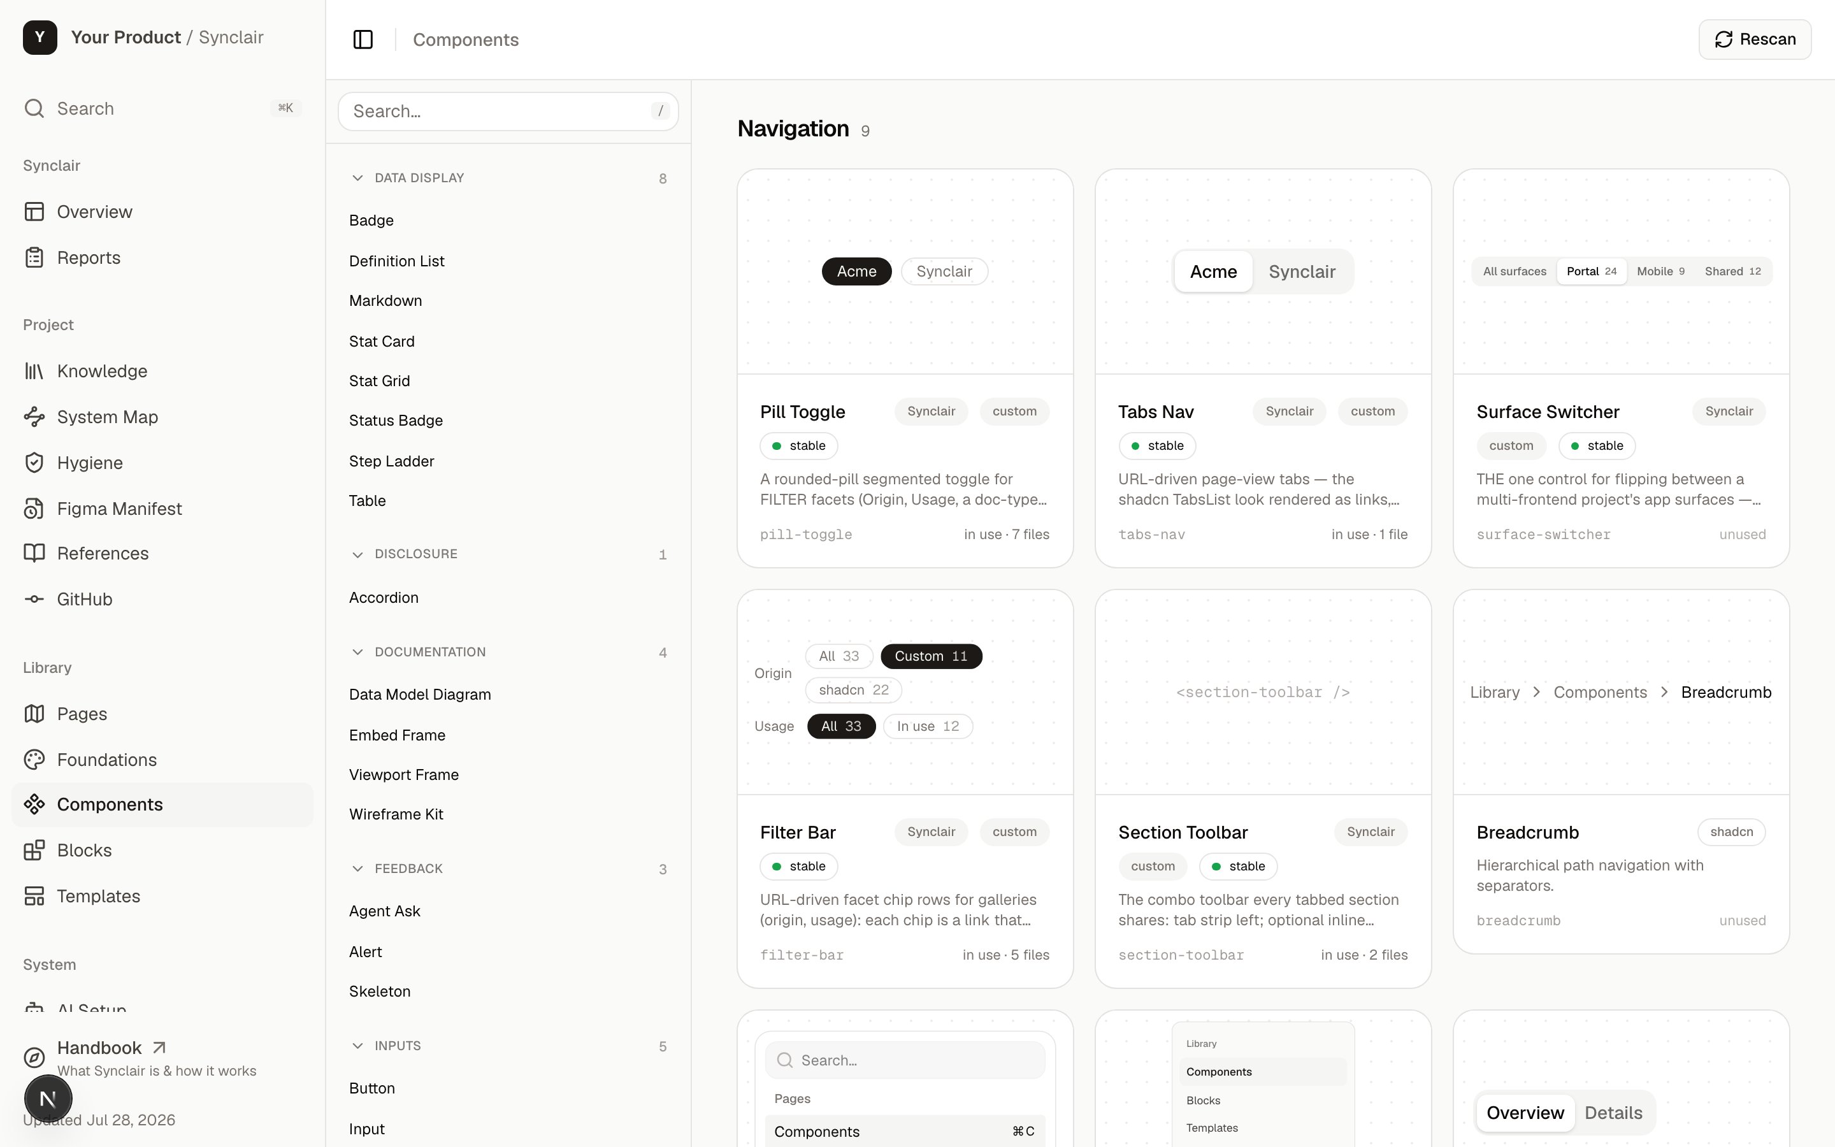The image size is (1835, 1147).
Task: Select Shared 12 surface tab
Action: pos(1732,271)
